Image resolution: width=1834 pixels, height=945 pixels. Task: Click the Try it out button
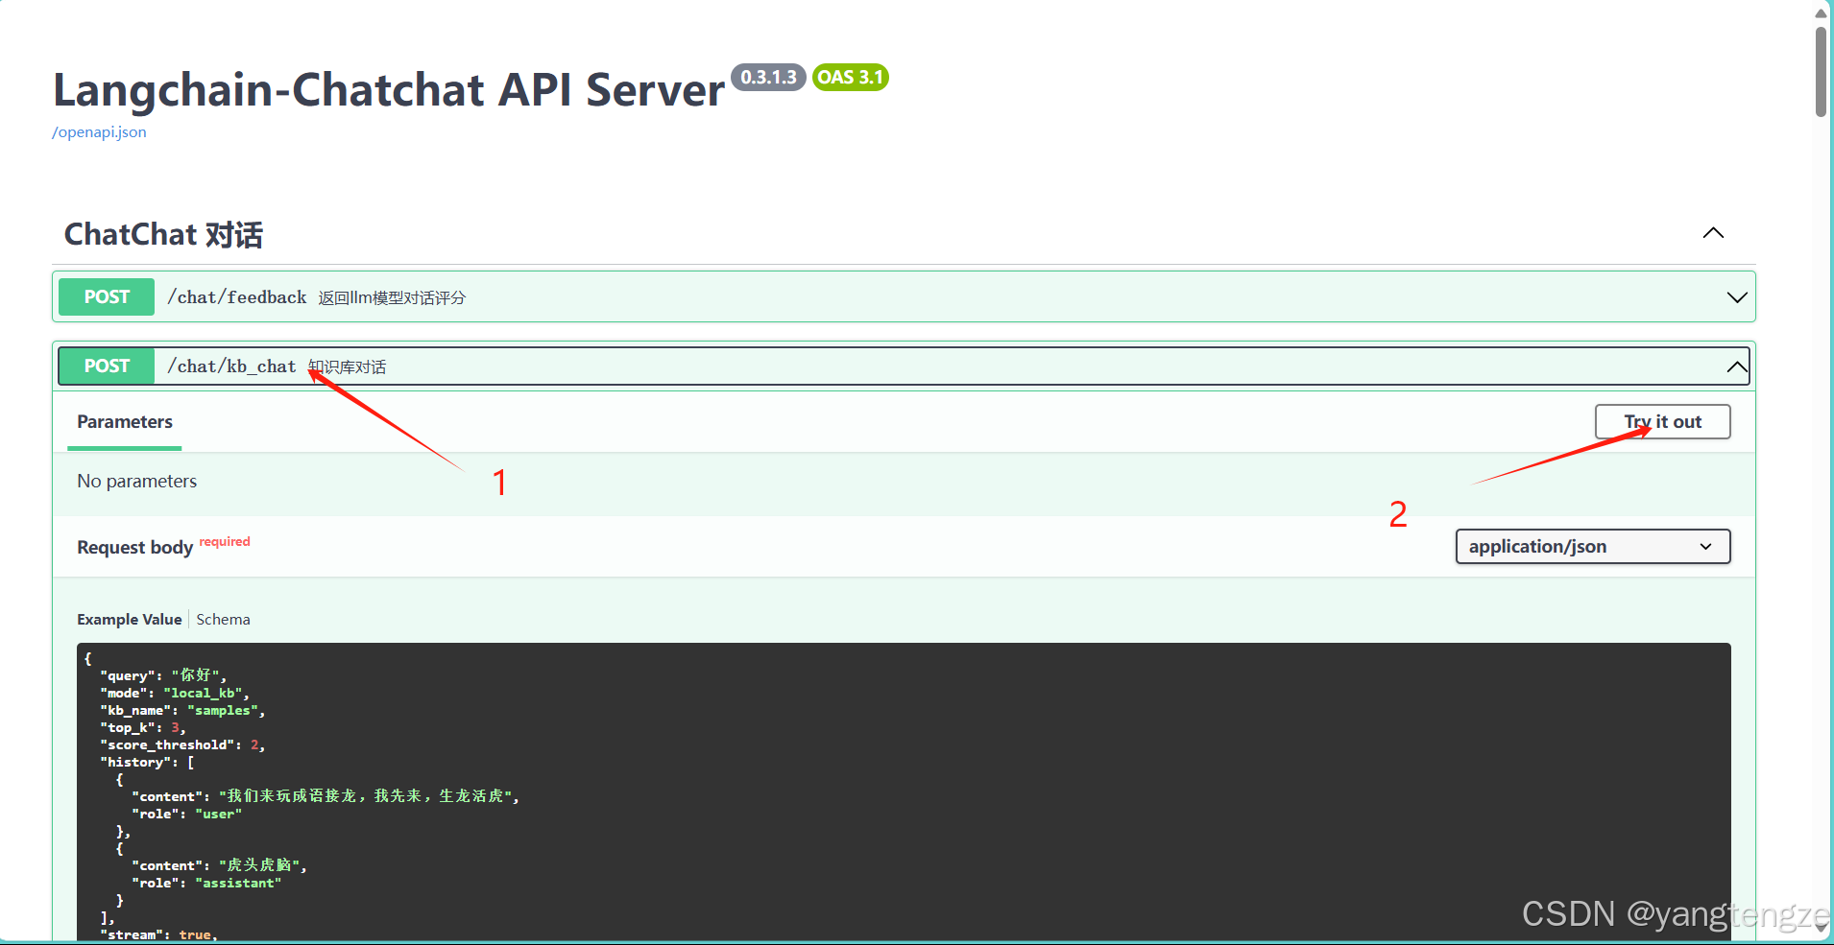tap(1662, 422)
